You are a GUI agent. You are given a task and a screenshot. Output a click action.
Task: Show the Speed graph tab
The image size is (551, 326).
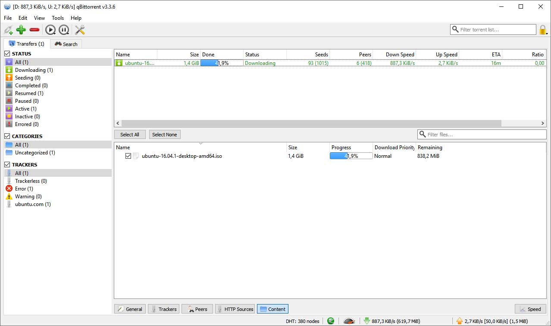[530, 309]
